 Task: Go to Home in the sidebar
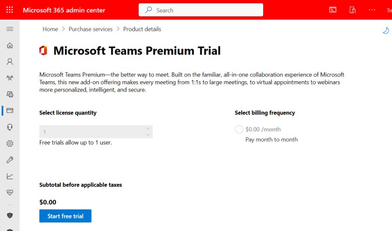10,46
